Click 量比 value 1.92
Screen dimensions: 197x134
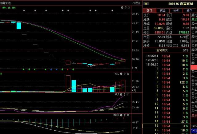(x=186, y=28)
